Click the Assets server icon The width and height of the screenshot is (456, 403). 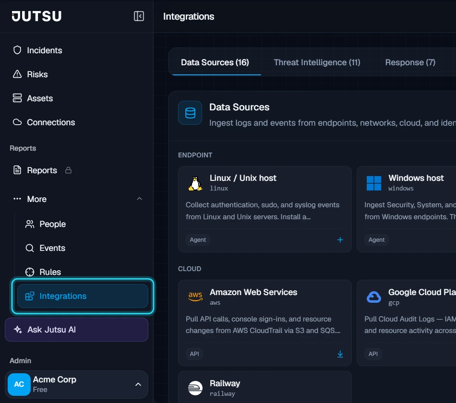pos(17,98)
